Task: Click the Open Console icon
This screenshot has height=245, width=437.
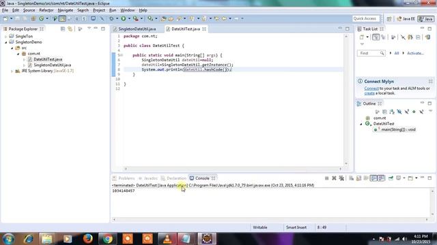Action: 410,178
